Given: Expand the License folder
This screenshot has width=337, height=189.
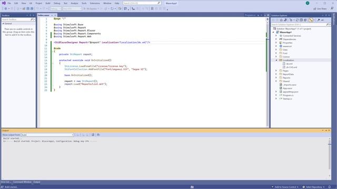Looking at the screenshot, I should 276,57.
